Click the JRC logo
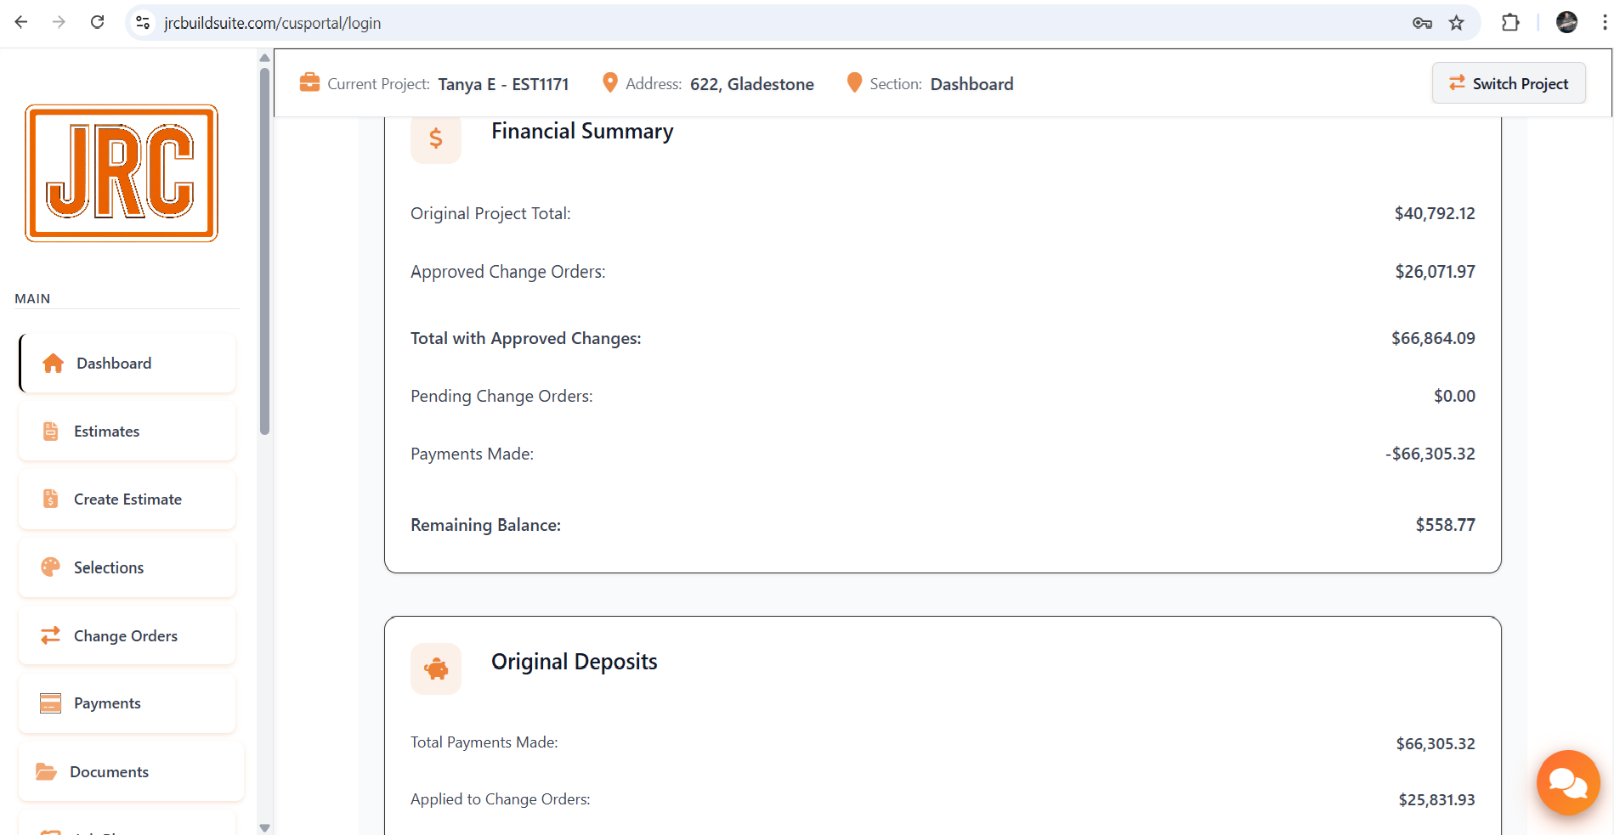Screen dimensions: 1614x835 click(122, 173)
